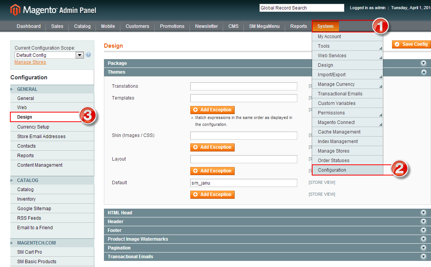Collapse the CATALOG sidebar group
This screenshot has height=267, width=431.
click(52, 180)
